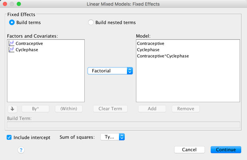Toggle Include intercept checkbox
This screenshot has width=247, height=160.
[9, 137]
